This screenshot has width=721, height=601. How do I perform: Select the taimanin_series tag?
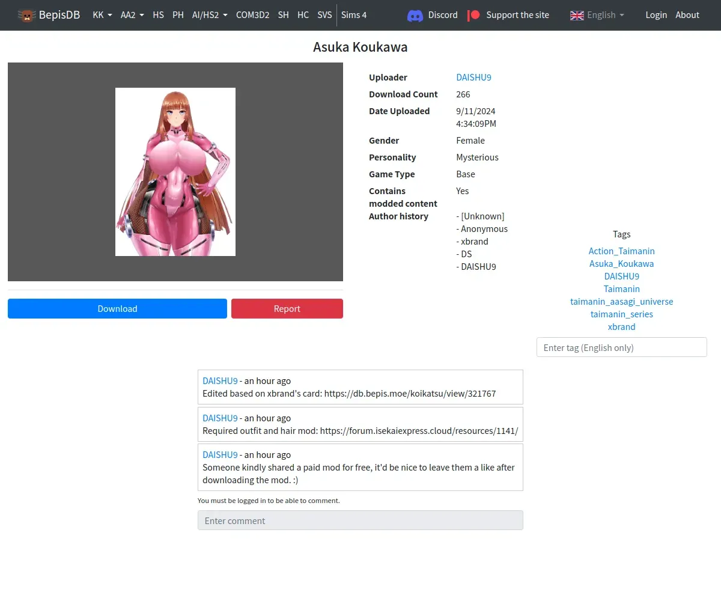[x=621, y=314]
